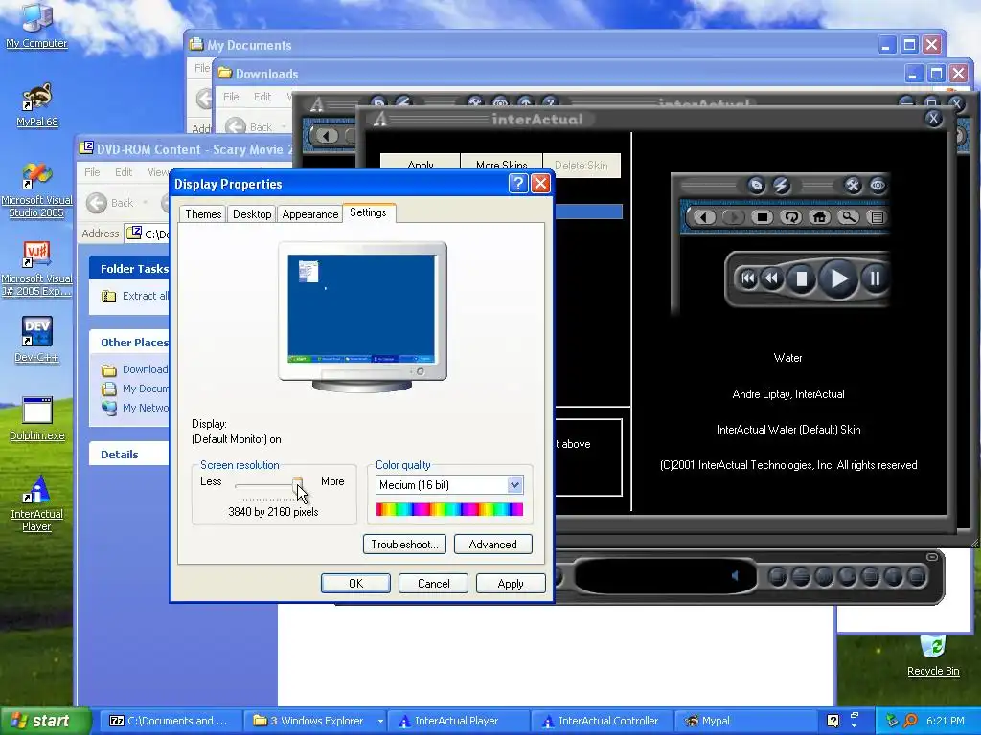Image resolution: width=981 pixels, height=735 pixels.
Task: Launch InterActual Player desktop shortcut
Action: tap(37, 503)
